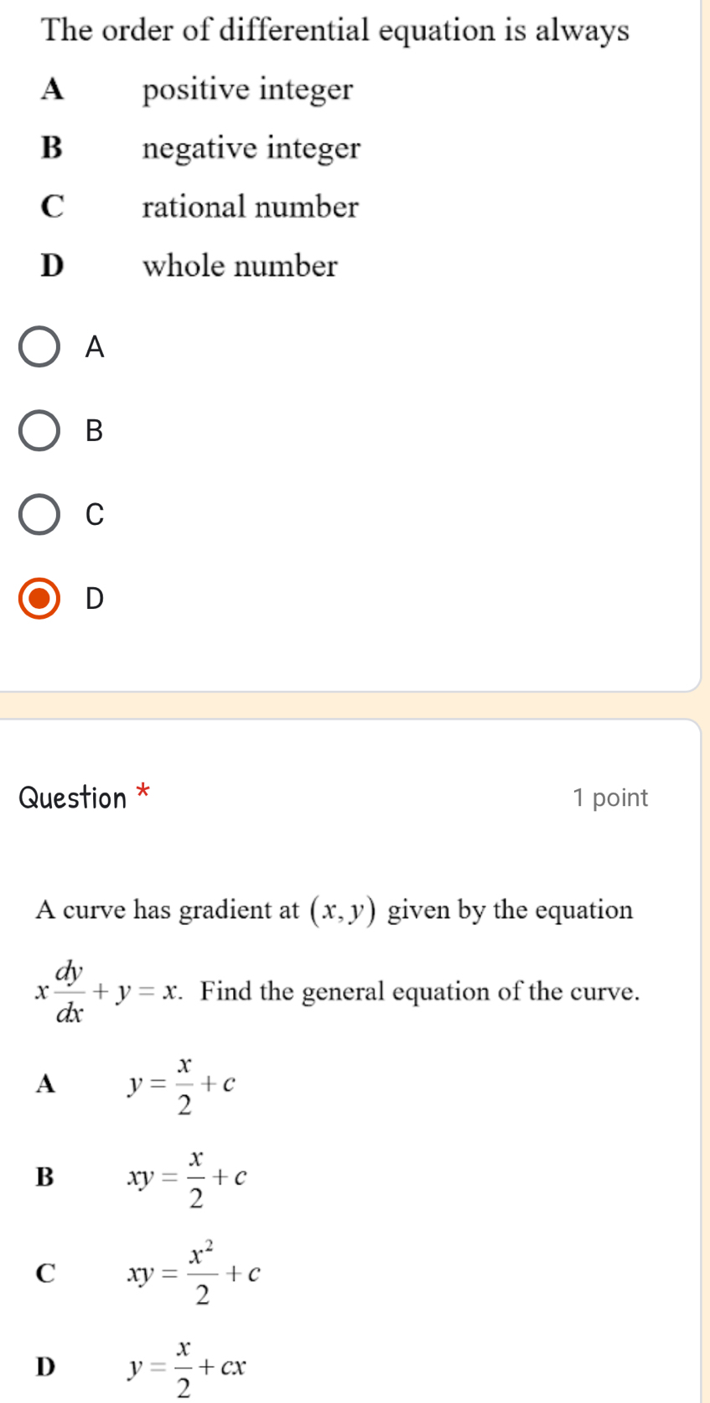Click the red required asterisk

(143, 790)
